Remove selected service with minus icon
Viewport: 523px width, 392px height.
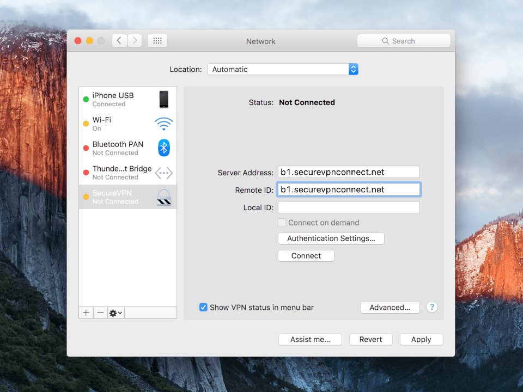(x=100, y=313)
